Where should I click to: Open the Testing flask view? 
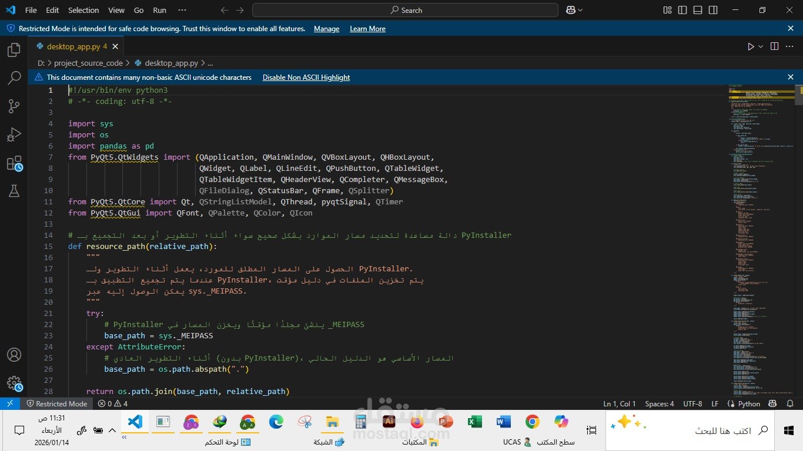pos(14,191)
